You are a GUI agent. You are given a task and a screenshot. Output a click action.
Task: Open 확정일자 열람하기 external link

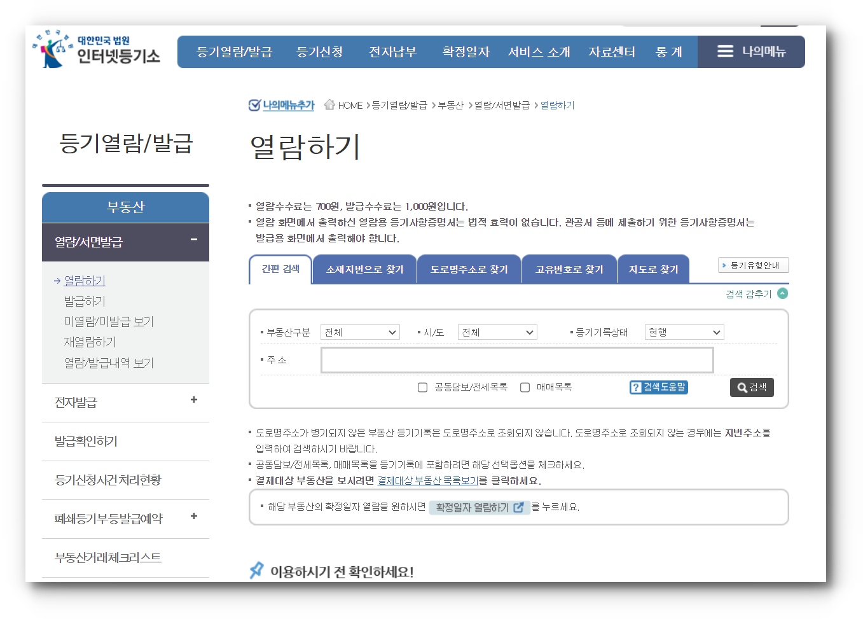[x=480, y=507]
